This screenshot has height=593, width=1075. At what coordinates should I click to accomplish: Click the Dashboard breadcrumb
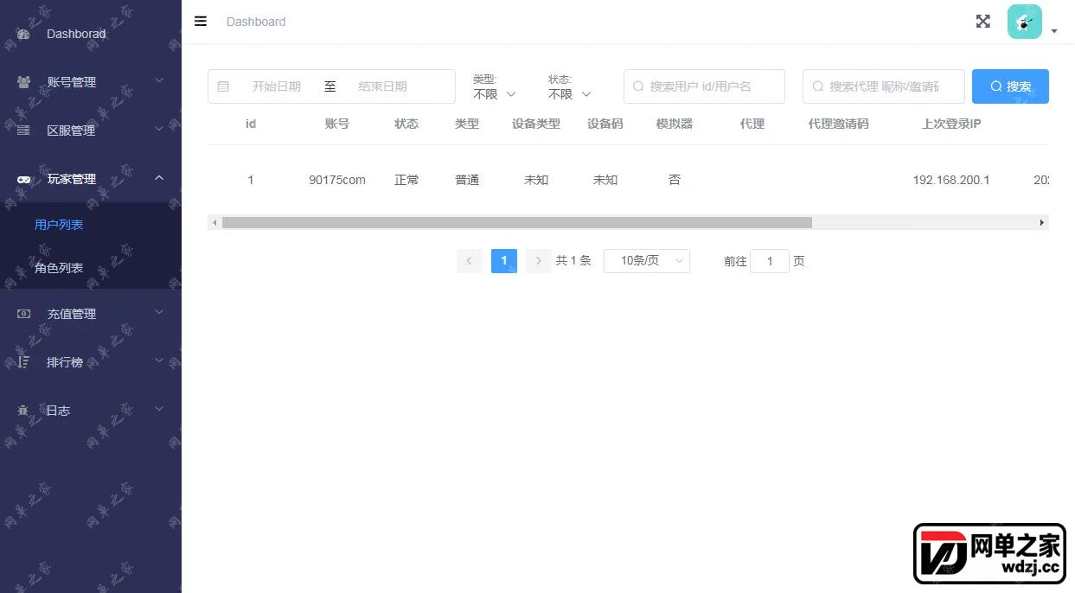pyautogui.click(x=256, y=22)
